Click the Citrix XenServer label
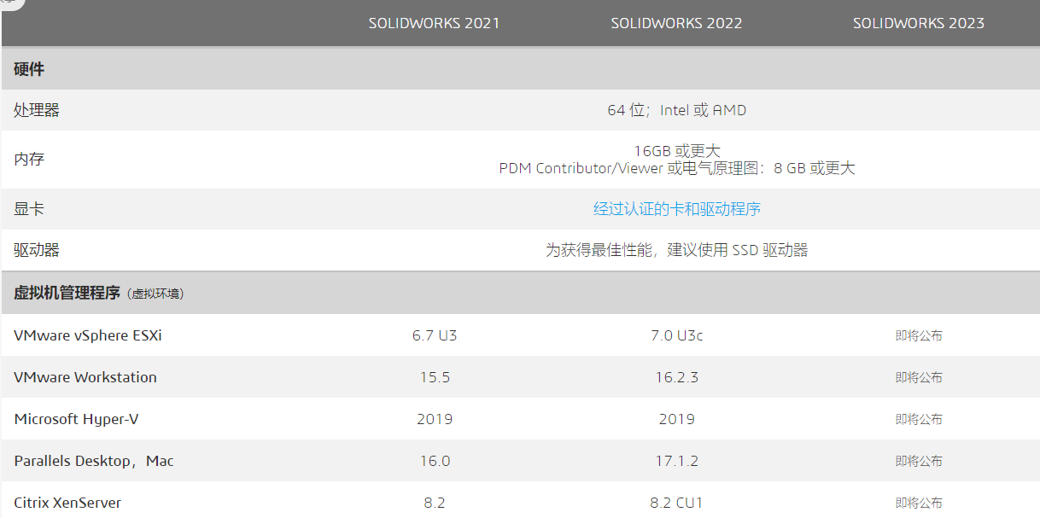This screenshot has height=518, width=1040. coord(67,503)
